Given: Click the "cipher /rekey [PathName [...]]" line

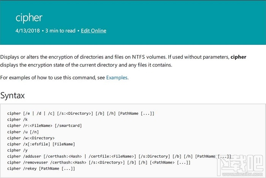Looking at the screenshot, I should 41,168.
